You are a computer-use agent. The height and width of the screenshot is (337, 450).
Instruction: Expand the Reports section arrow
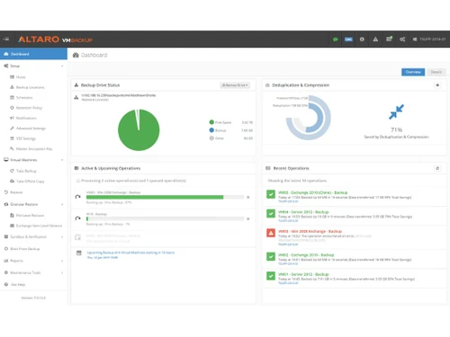[x=62, y=261]
